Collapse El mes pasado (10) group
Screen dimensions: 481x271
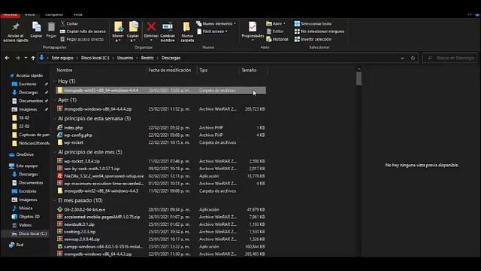pos(55,200)
